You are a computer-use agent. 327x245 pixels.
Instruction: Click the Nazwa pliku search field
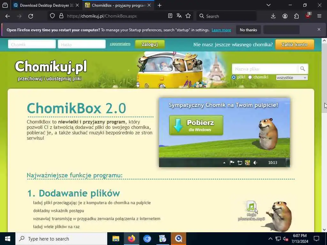point(265,69)
